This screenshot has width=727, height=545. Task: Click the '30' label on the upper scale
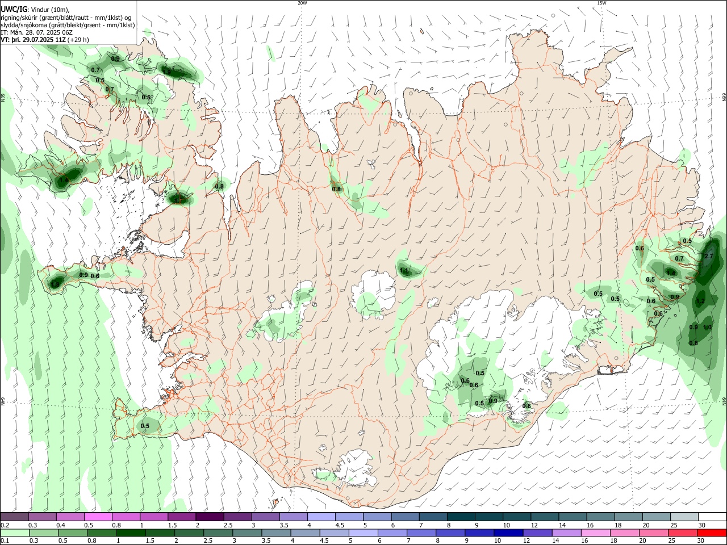(701, 525)
